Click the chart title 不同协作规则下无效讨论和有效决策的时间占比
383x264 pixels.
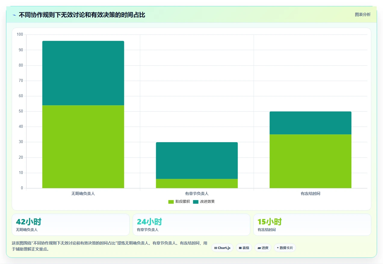82,15
